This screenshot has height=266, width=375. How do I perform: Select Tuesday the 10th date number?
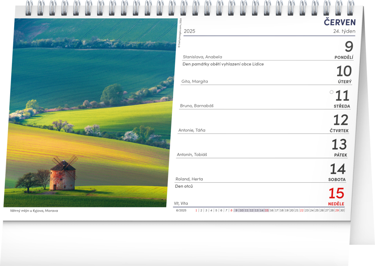[344, 71]
